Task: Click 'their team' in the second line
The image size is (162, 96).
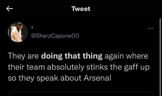Action: pyautogui.click(x=26, y=67)
